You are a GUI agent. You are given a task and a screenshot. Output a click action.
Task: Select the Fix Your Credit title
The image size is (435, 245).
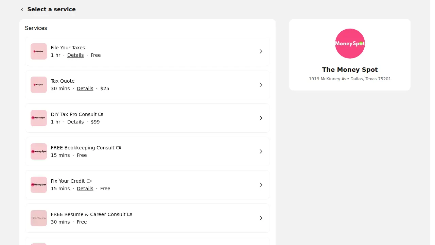(68, 181)
